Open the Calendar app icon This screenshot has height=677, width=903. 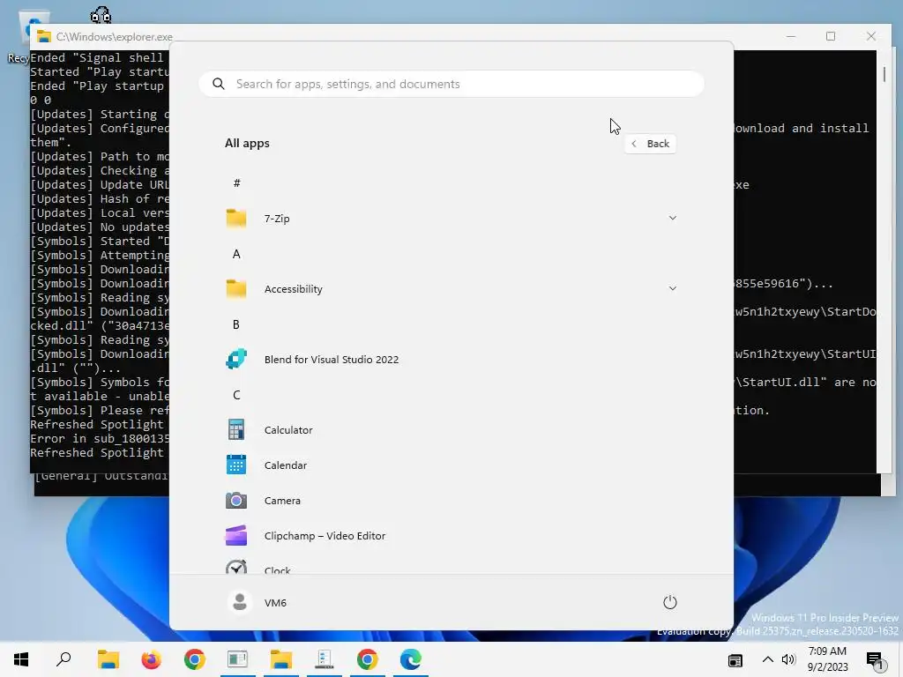[x=236, y=465]
